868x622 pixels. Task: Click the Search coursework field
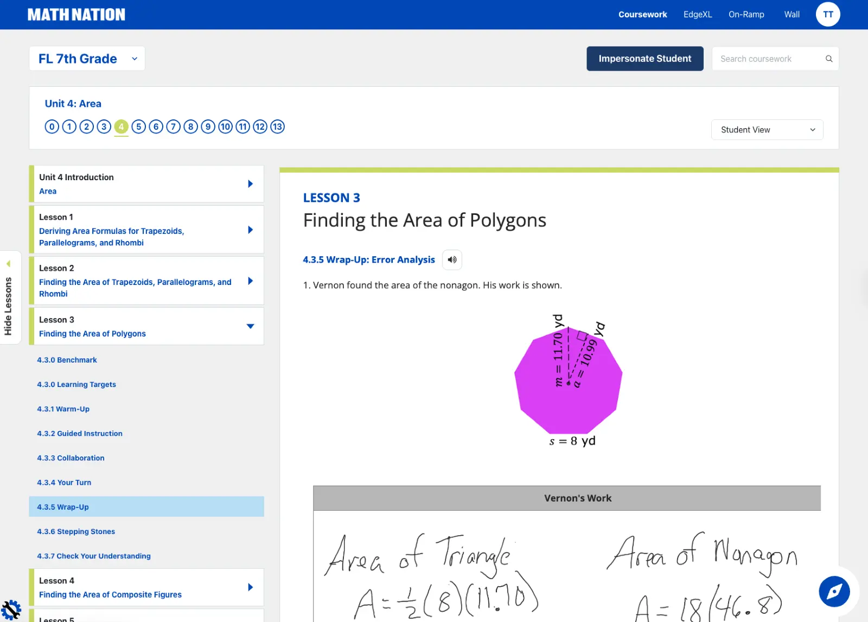point(768,59)
